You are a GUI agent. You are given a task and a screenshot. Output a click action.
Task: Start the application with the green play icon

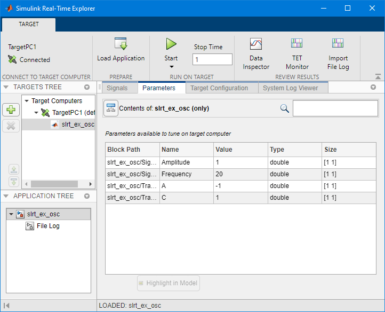171,44
